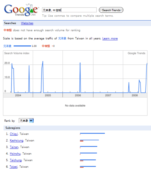Click the 2008 year label on chart
Viewport: 151px width, 186px height.
point(135,95)
